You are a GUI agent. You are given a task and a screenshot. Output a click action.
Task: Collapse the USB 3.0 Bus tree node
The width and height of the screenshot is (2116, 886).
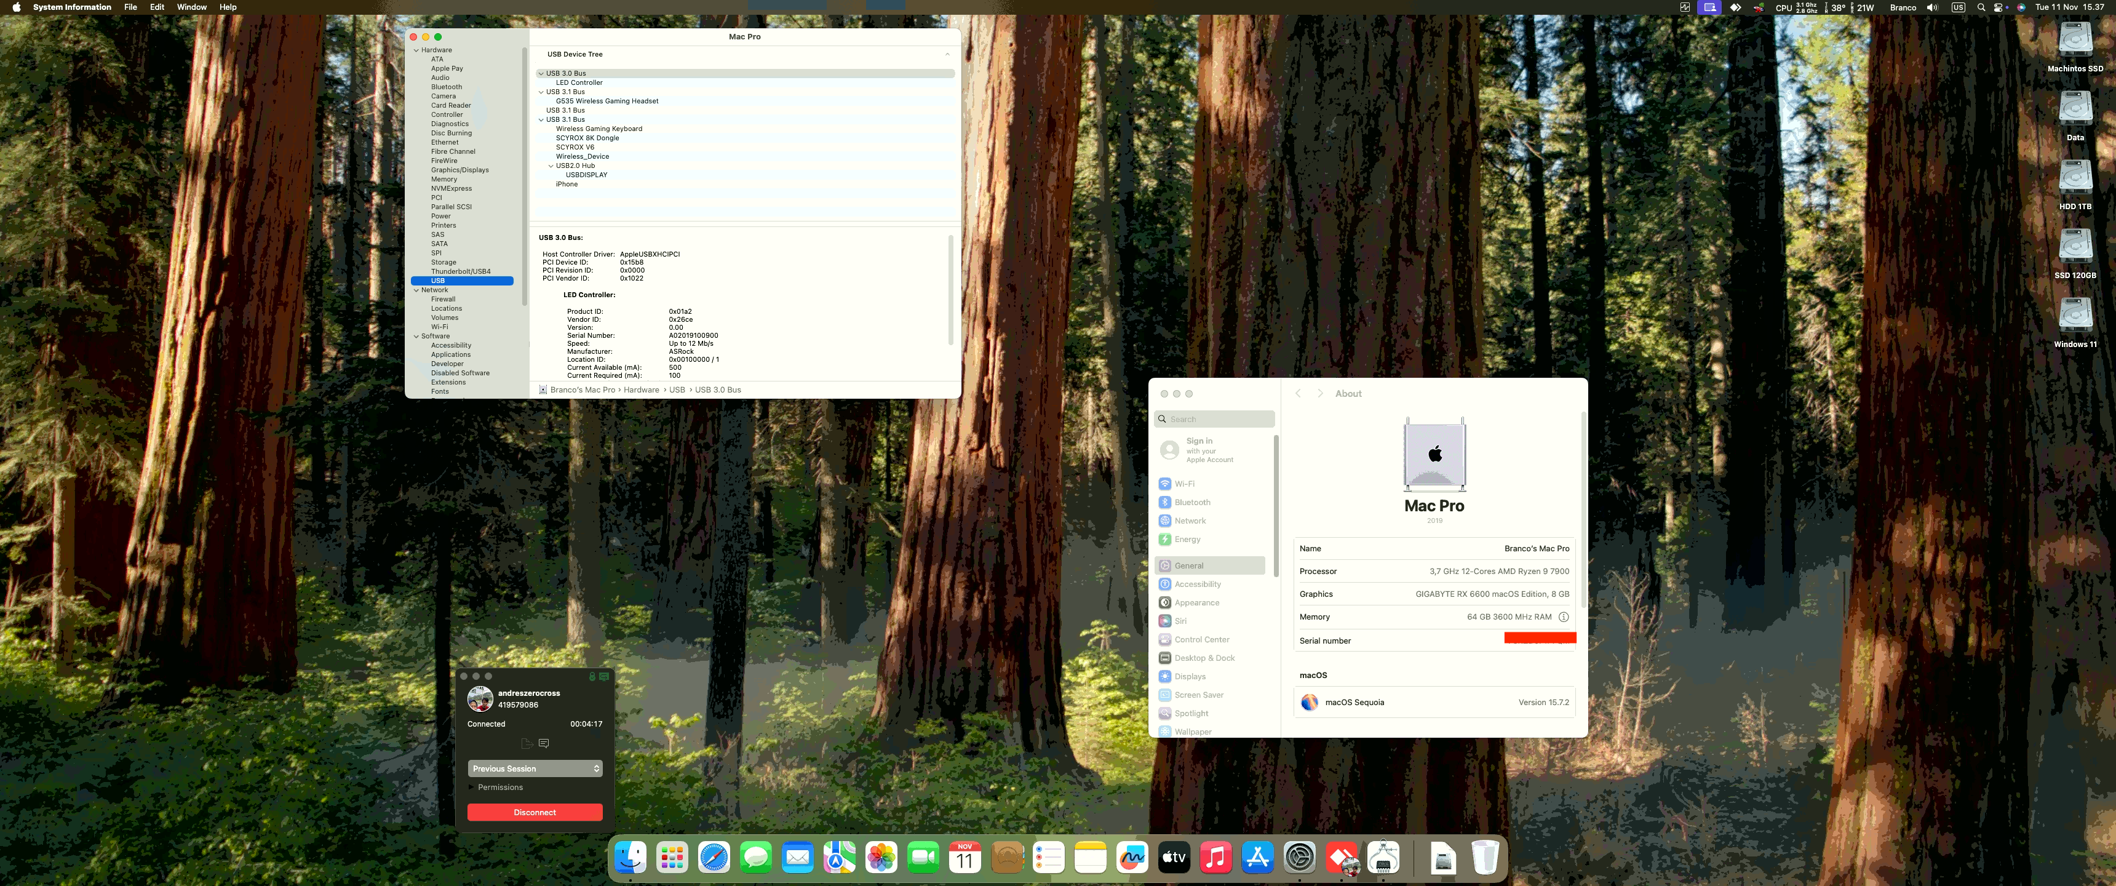click(x=541, y=73)
